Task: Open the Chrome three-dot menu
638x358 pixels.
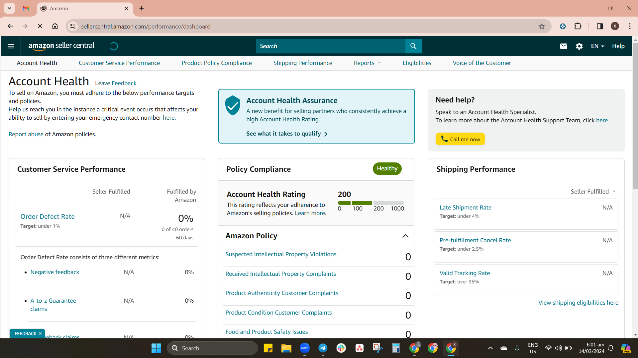Action: (x=630, y=26)
